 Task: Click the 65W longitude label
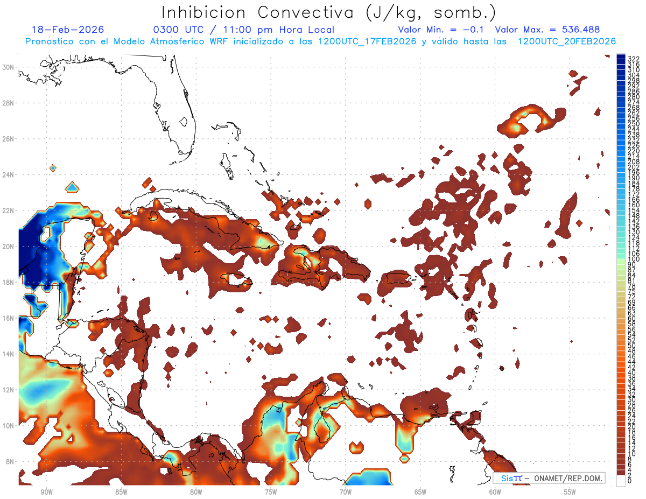click(420, 492)
